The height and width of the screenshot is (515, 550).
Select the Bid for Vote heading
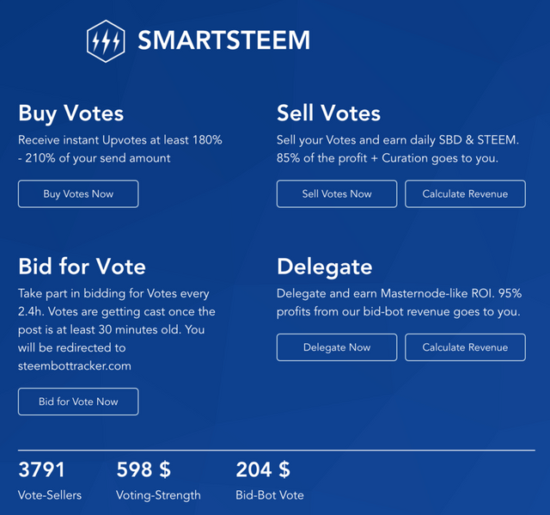tap(82, 266)
